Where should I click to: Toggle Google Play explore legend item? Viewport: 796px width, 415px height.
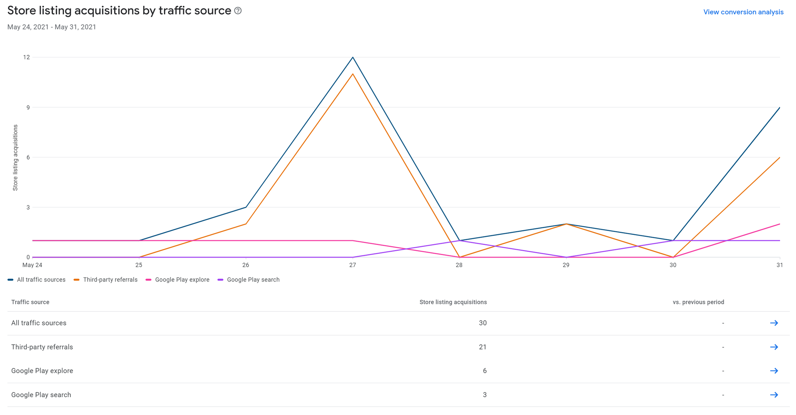177,280
